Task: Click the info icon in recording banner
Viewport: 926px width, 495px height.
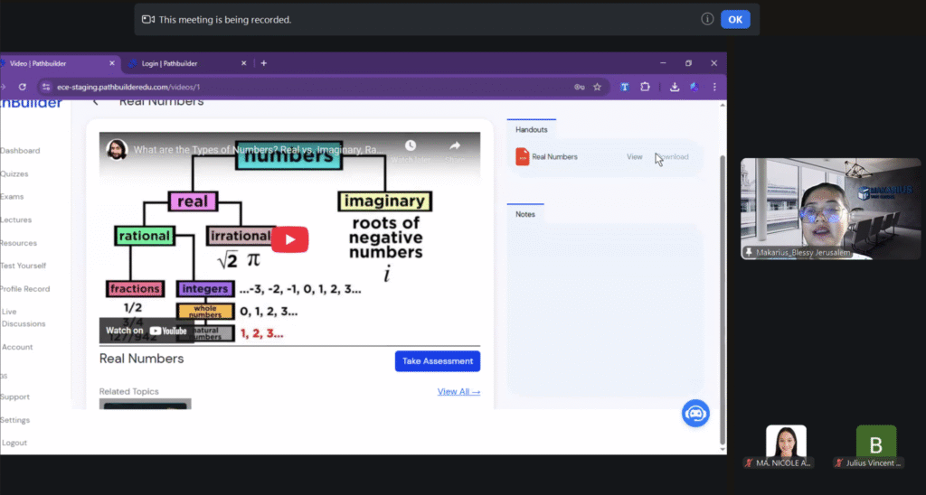Action: click(x=707, y=19)
